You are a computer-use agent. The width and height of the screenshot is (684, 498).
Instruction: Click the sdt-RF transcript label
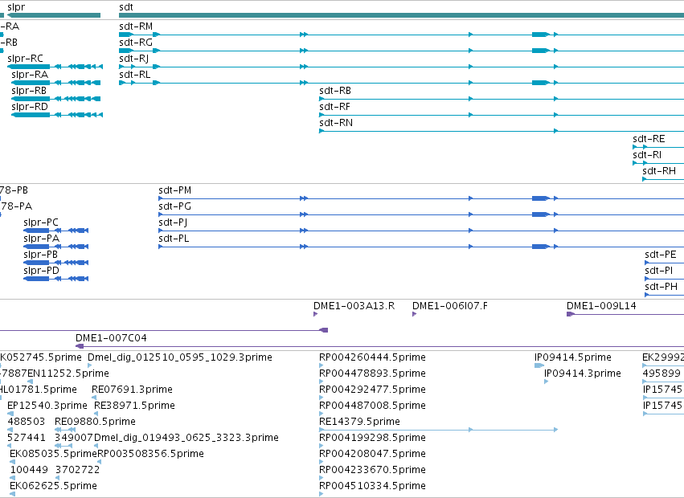click(334, 107)
